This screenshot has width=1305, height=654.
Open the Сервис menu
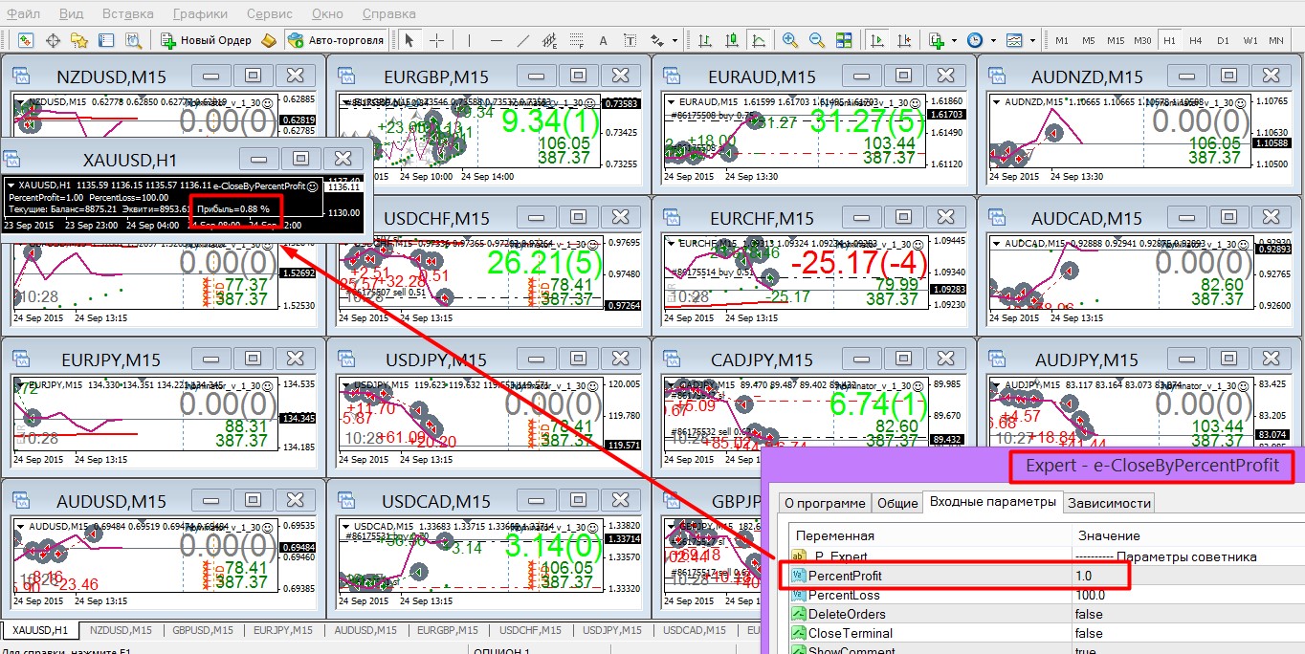(x=270, y=13)
